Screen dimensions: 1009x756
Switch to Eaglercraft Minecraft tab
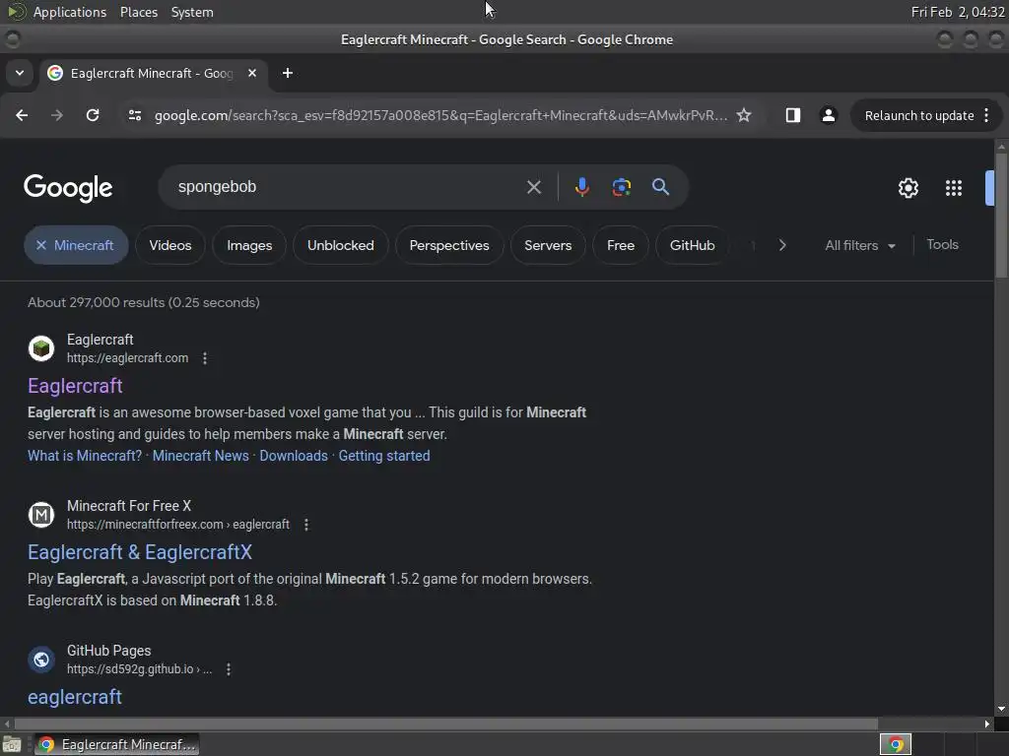coord(153,73)
